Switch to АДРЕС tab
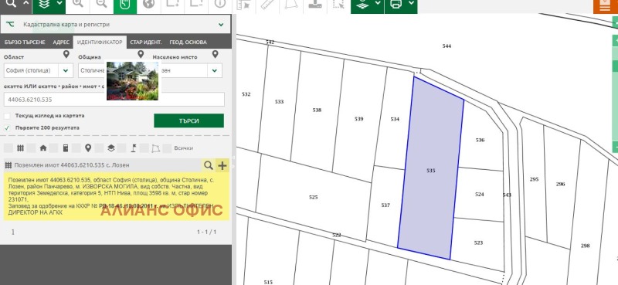Viewport: 618px width, 285px height. pos(61,42)
